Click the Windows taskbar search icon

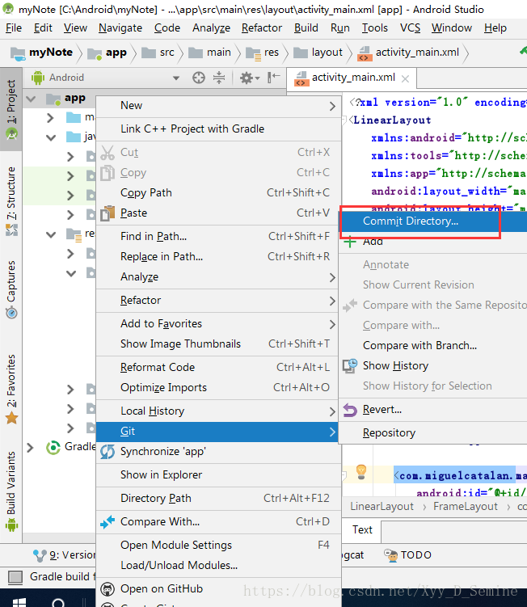[x=58, y=603]
